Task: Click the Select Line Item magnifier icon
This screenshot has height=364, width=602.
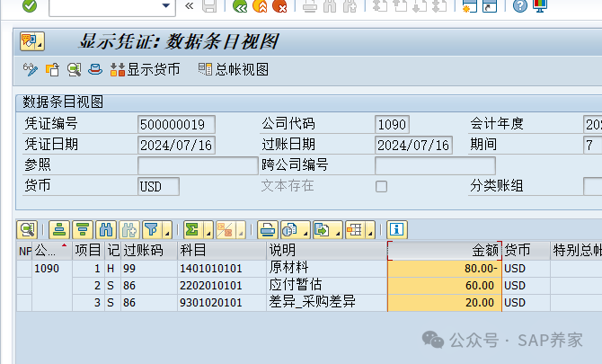Action: tap(74, 69)
